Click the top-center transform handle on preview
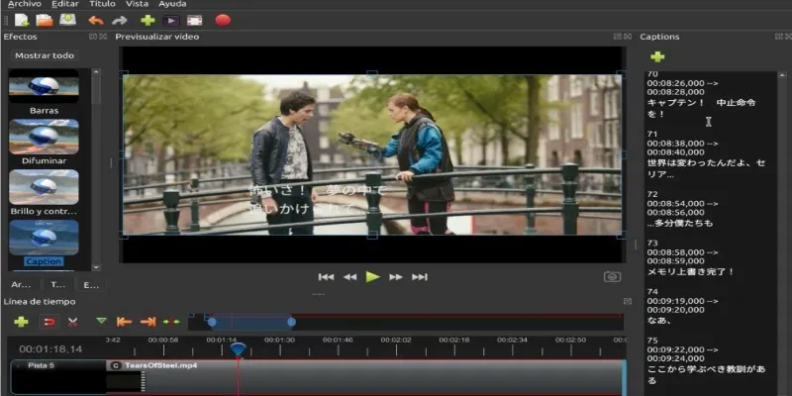The width and height of the screenshot is (792, 396). click(372, 73)
